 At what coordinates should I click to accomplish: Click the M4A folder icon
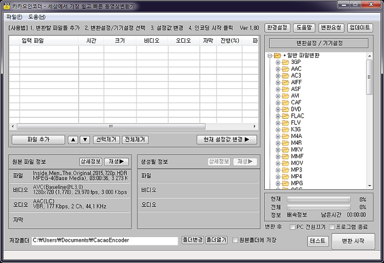285,136
